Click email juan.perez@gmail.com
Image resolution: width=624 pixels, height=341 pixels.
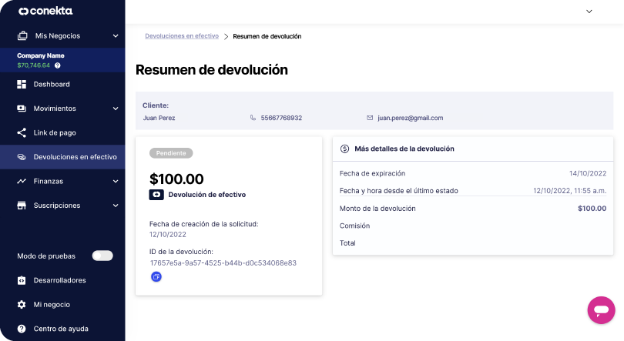point(411,118)
